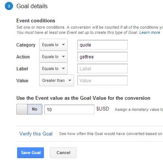Screen dimensions: 163x163
Task: Click the 'Event conditions' heading
Action: [36, 20]
